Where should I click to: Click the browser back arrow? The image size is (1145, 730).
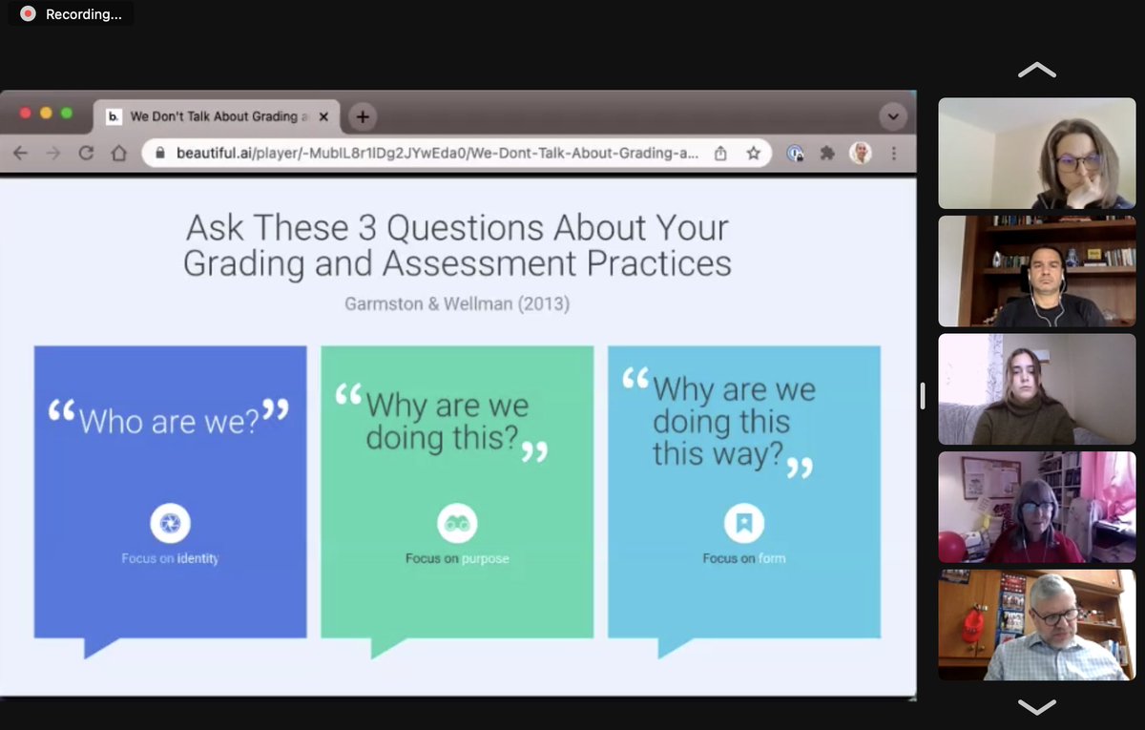coord(21,153)
